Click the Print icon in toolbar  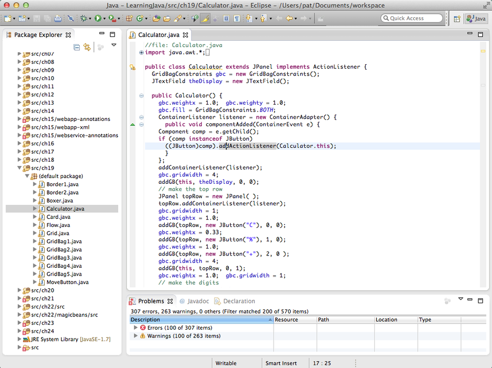58,19
